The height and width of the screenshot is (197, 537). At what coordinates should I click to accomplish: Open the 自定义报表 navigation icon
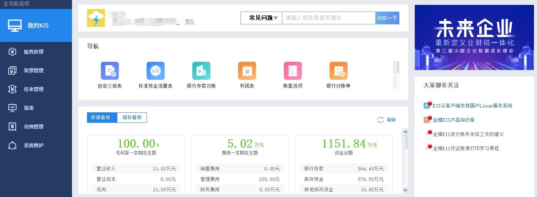[110, 71]
